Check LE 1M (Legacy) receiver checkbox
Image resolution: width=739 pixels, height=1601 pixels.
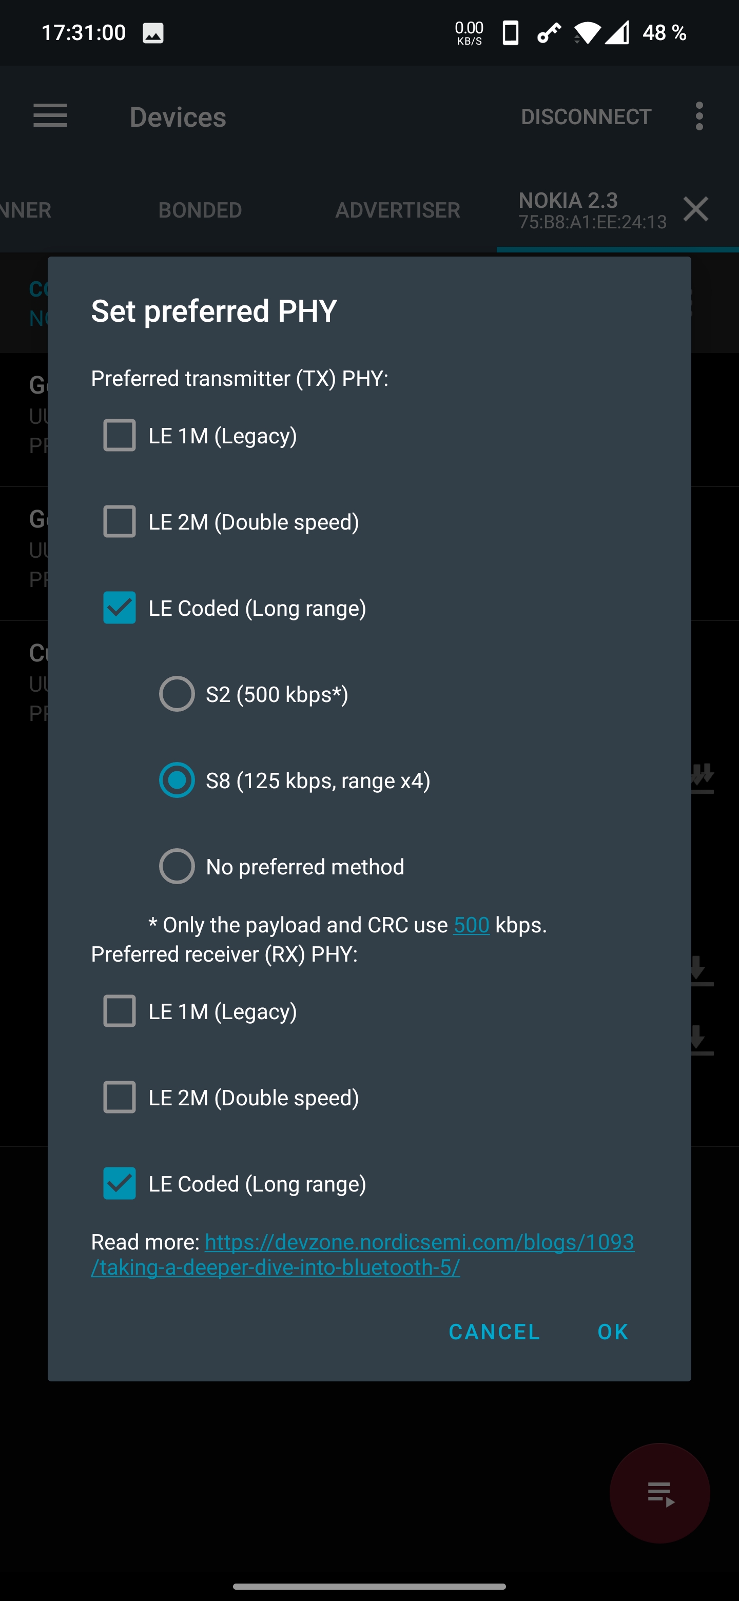pos(120,1011)
